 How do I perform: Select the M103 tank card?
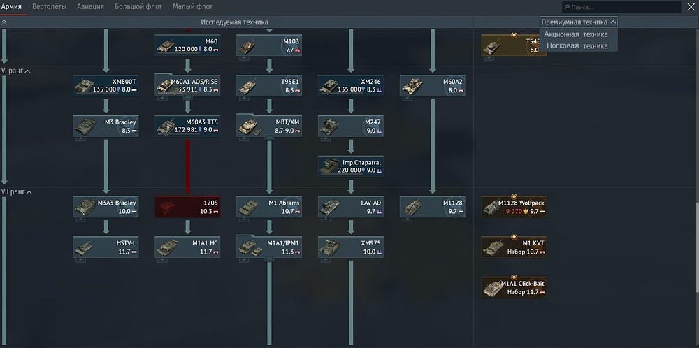tap(269, 45)
